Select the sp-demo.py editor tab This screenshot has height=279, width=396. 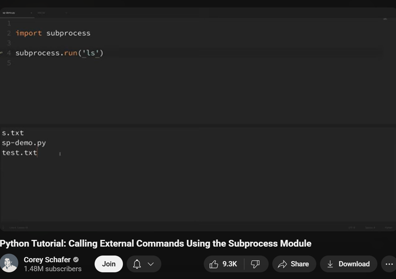pyautogui.click(x=9, y=13)
